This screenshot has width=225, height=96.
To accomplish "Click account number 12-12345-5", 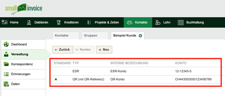I will [x=183, y=71].
